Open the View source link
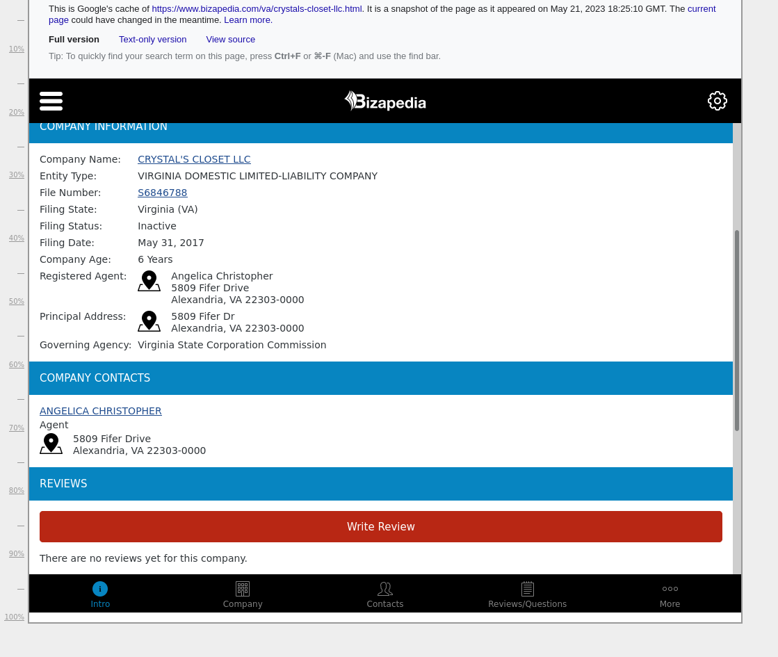Image resolution: width=778 pixels, height=657 pixels. coord(231,40)
